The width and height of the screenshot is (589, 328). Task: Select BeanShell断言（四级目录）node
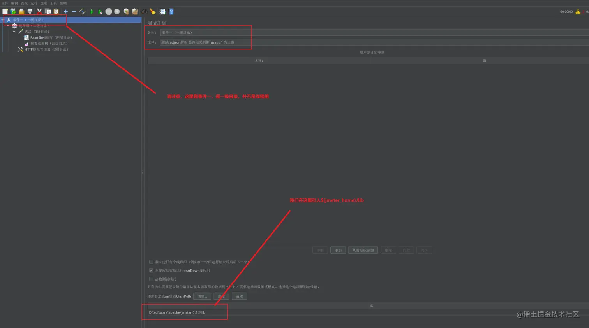[51, 38]
